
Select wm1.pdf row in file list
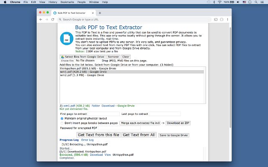[x=131, y=72]
